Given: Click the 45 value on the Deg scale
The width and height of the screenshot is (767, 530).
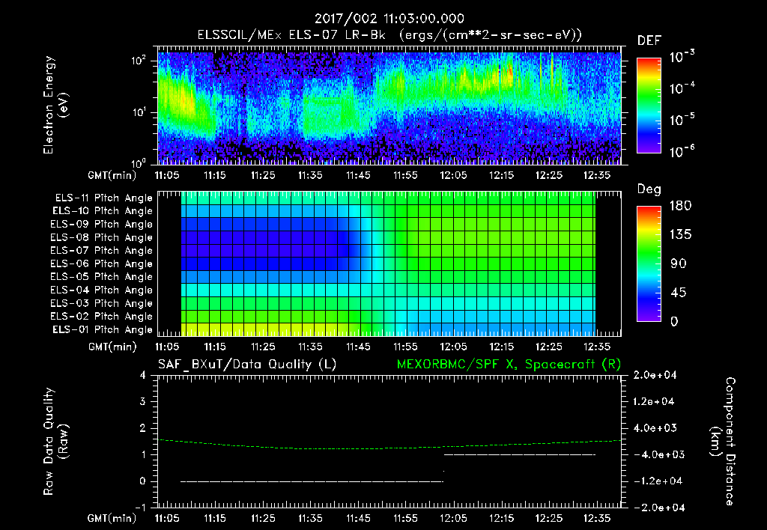Looking at the screenshot, I should (678, 293).
